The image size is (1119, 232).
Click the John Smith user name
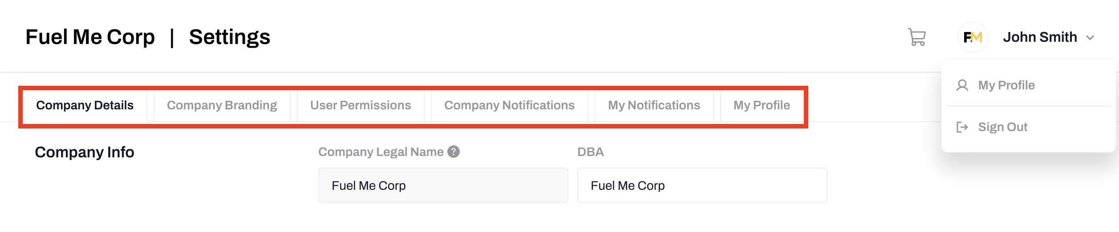[1040, 37]
